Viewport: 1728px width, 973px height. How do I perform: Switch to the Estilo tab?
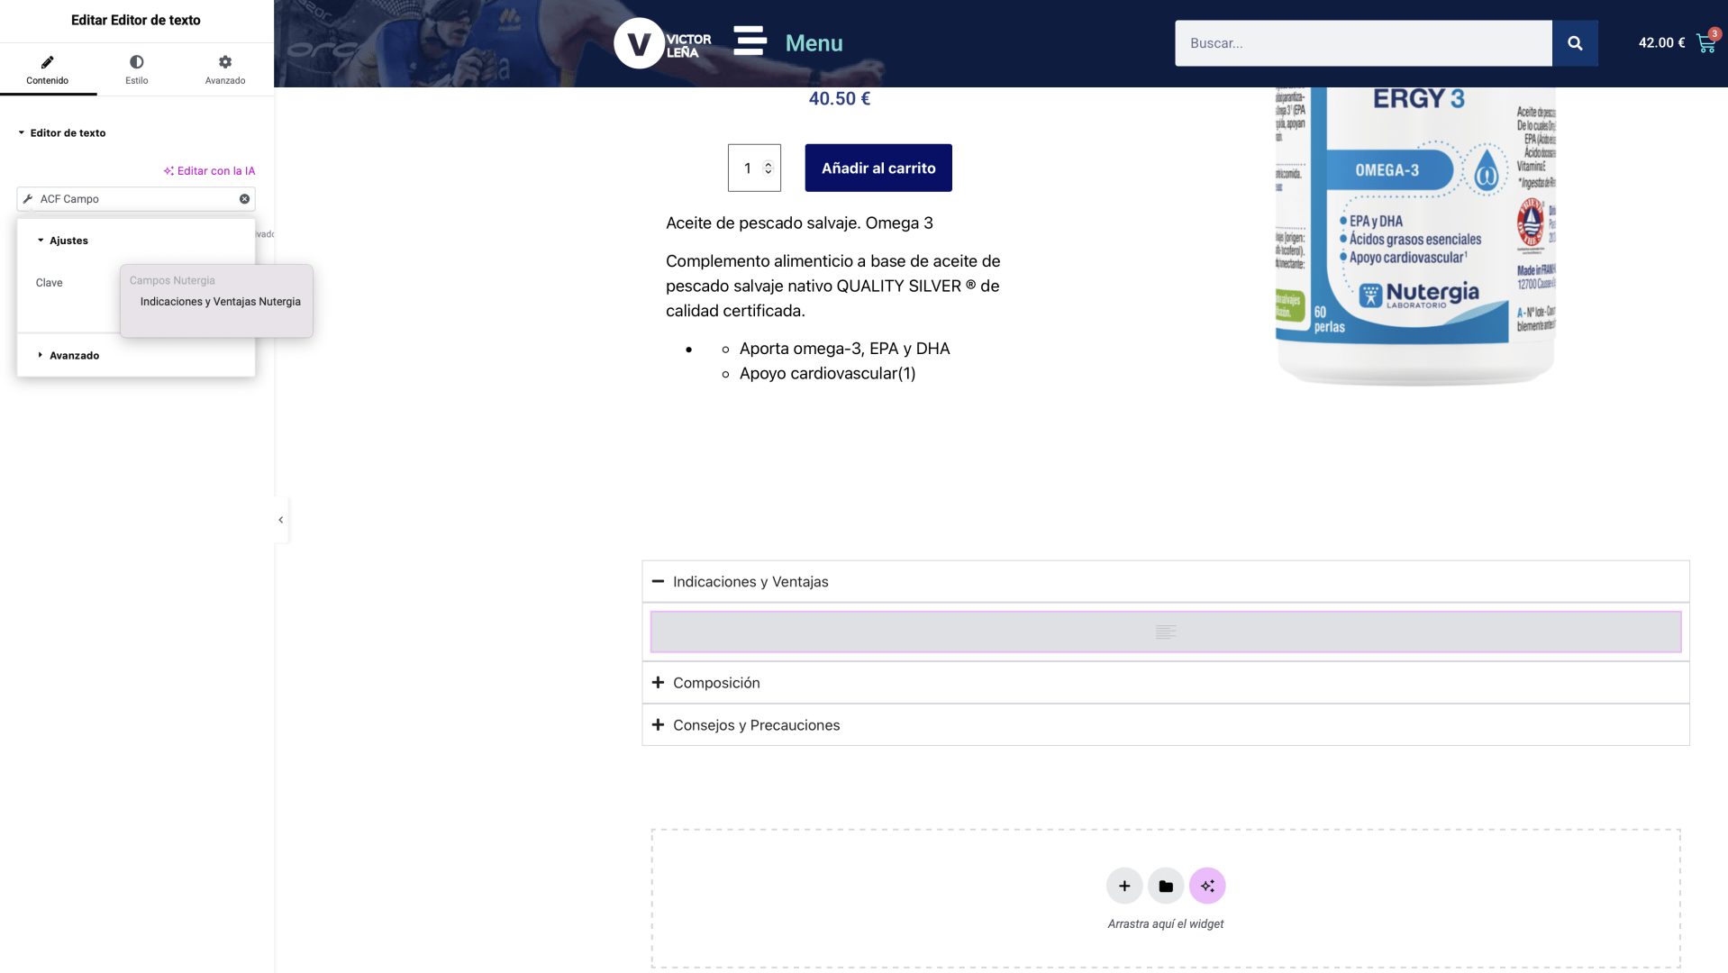tap(136, 69)
